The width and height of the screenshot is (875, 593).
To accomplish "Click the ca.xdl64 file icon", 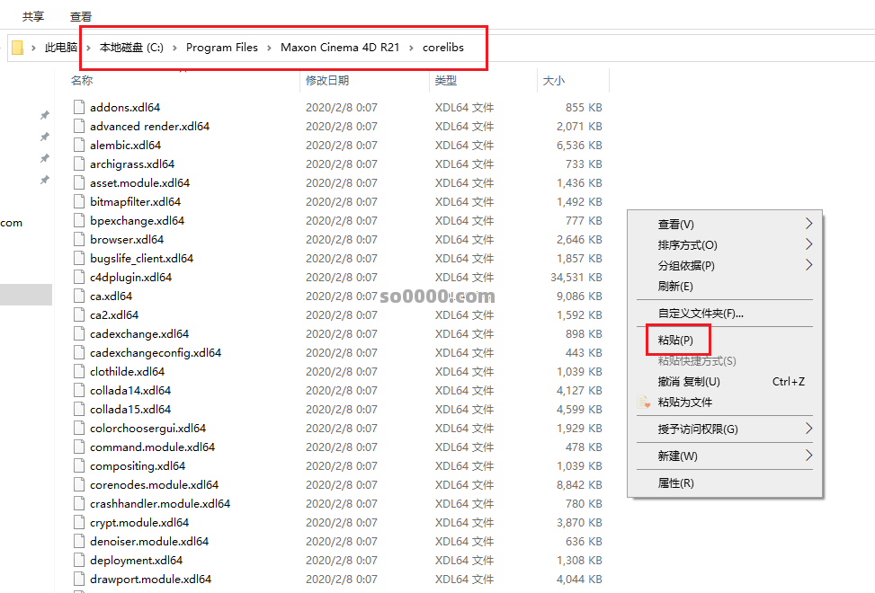I will 79,296.
